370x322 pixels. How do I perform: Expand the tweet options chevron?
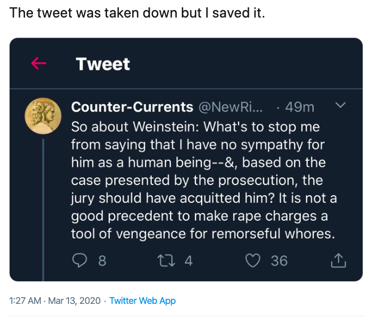pos(341,105)
